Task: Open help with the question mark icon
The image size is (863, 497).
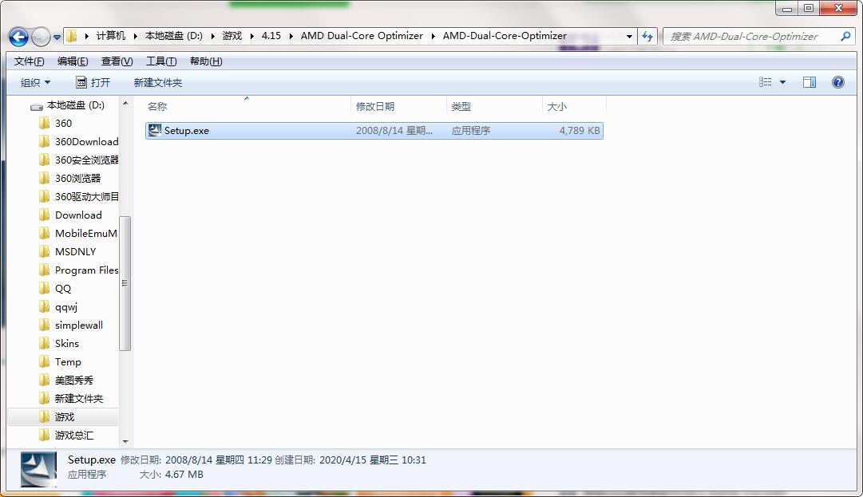Action: tap(837, 82)
